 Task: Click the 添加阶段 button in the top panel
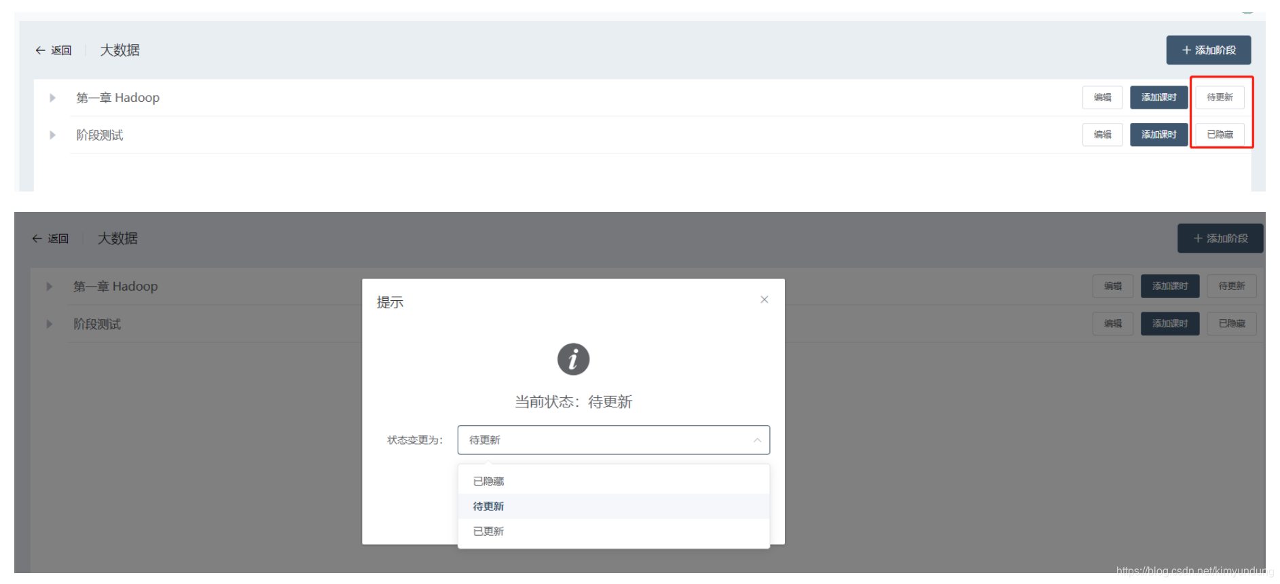click(x=1208, y=50)
